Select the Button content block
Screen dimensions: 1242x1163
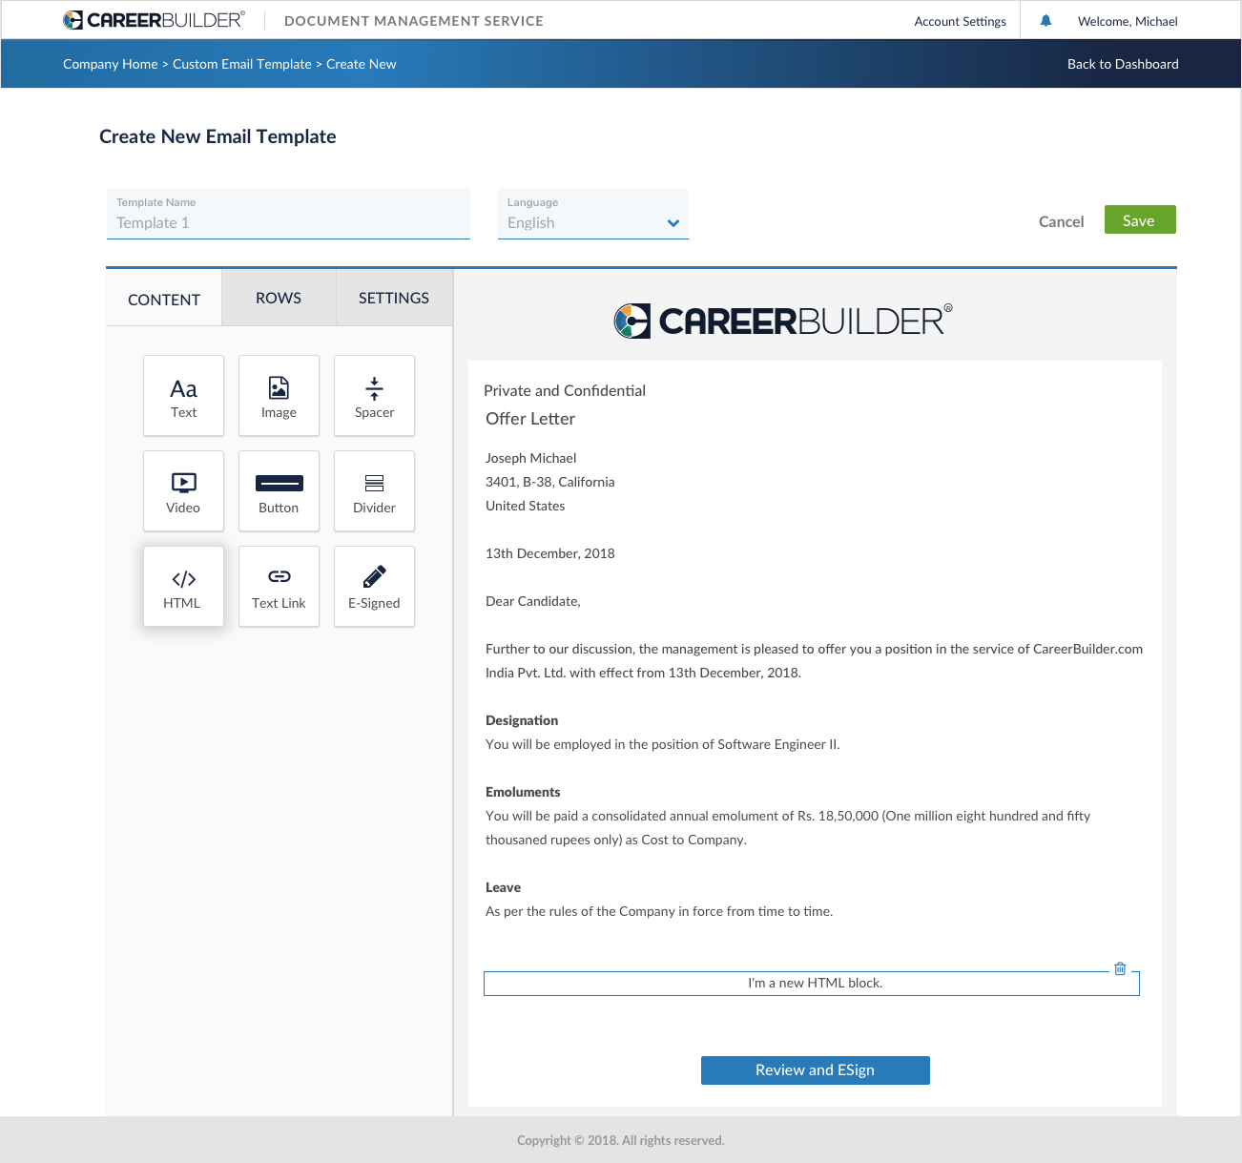(279, 491)
